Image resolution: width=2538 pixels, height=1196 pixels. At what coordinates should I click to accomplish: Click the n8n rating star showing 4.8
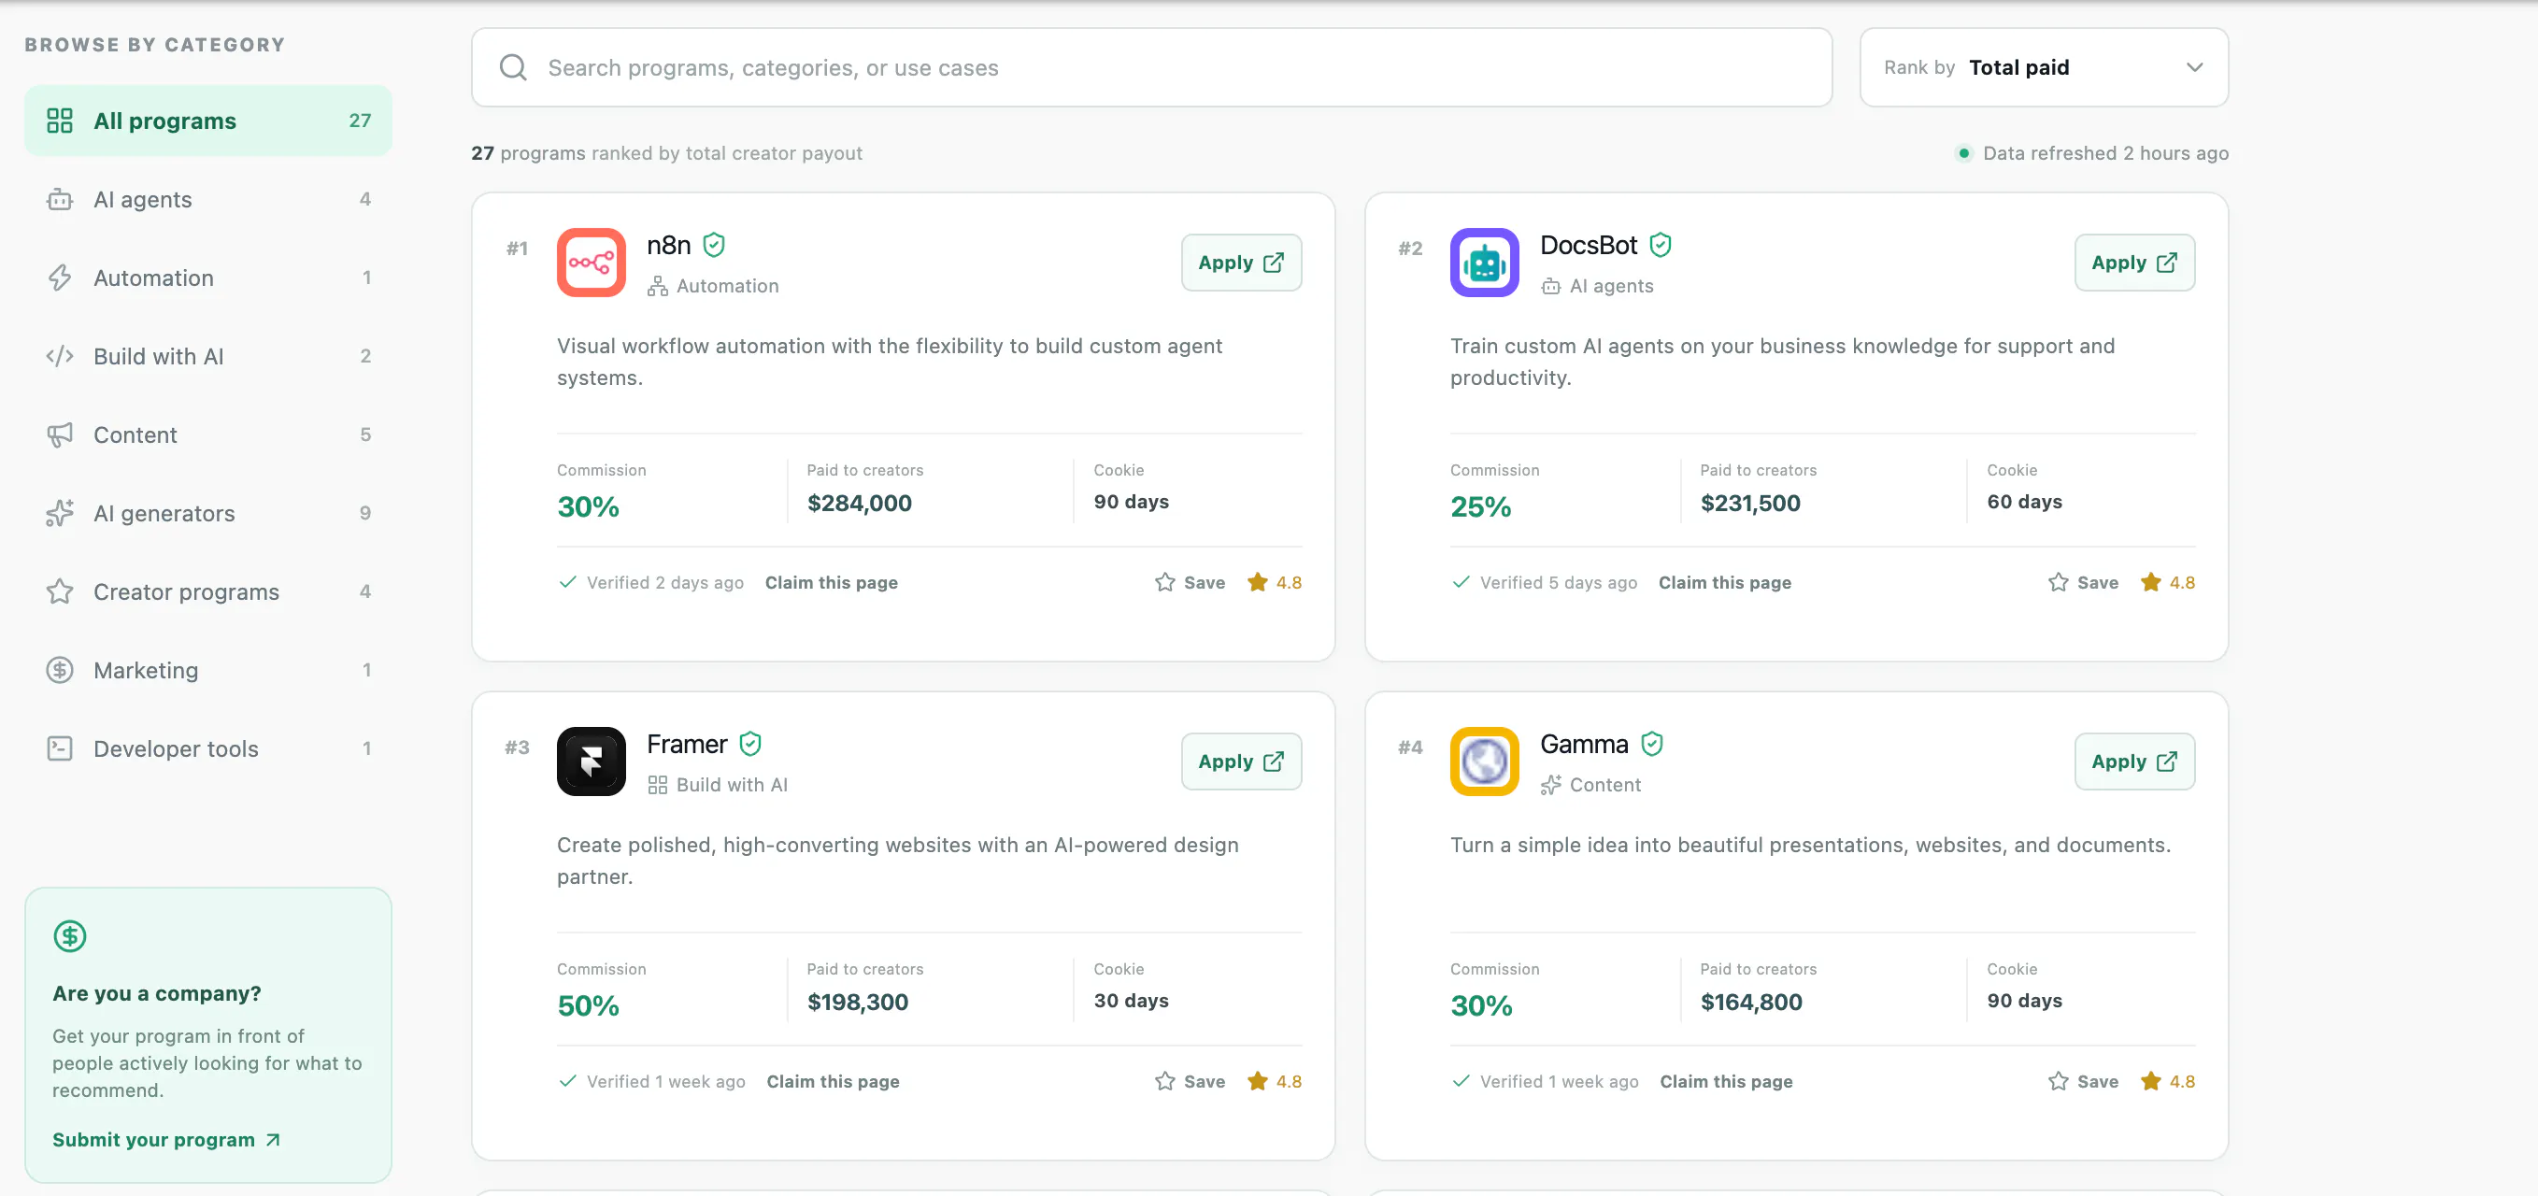click(1257, 582)
